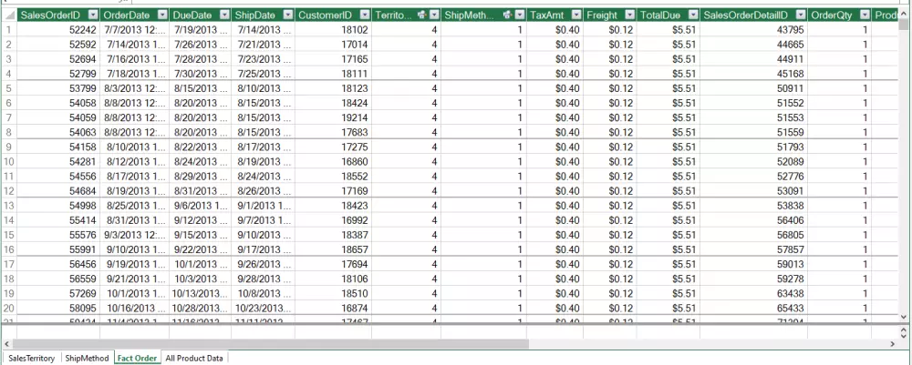Click the DueDate cell 7/19/2013
Screen dimensions: 912x365
(200, 30)
